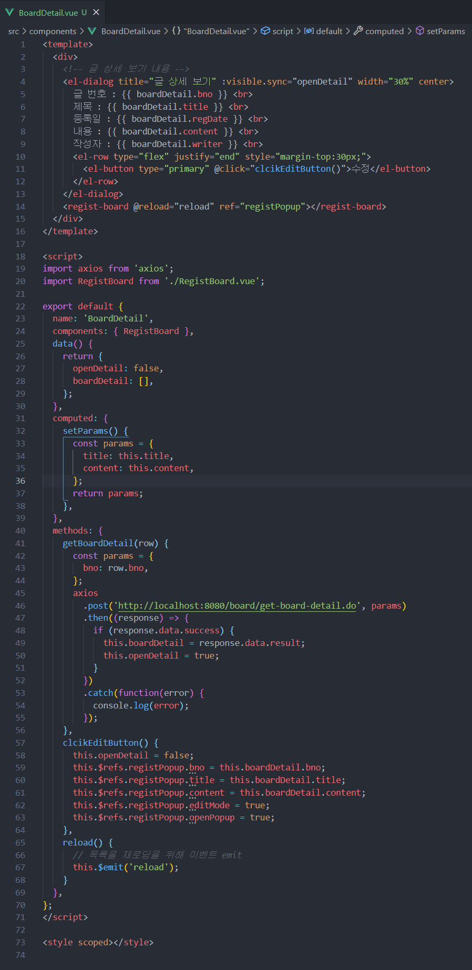Click the curly braces symbol icon in breadcrumb
This screenshot has width=472, height=970.
pyautogui.click(x=177, y=32)
